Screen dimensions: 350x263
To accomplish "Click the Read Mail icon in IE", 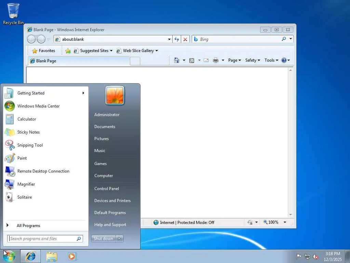I will tap(206, 60).
